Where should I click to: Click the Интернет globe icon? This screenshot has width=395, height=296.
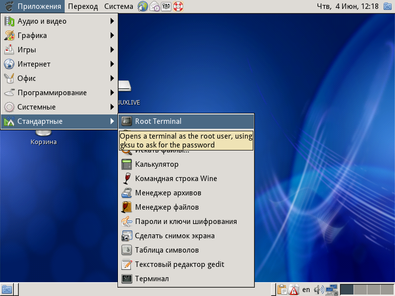pyautogui.click(x=9, y=64)
